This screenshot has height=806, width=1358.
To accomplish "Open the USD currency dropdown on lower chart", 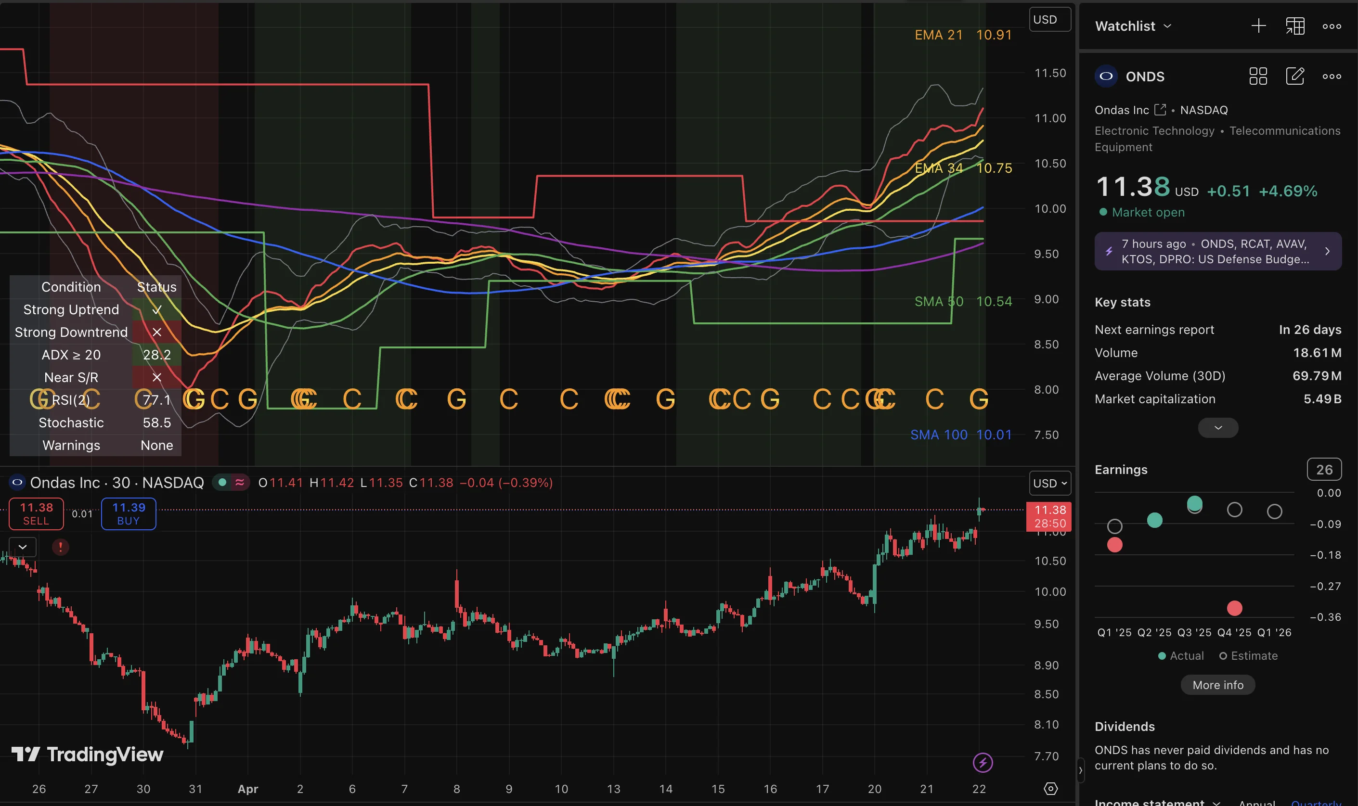I will pos(1049,484).
